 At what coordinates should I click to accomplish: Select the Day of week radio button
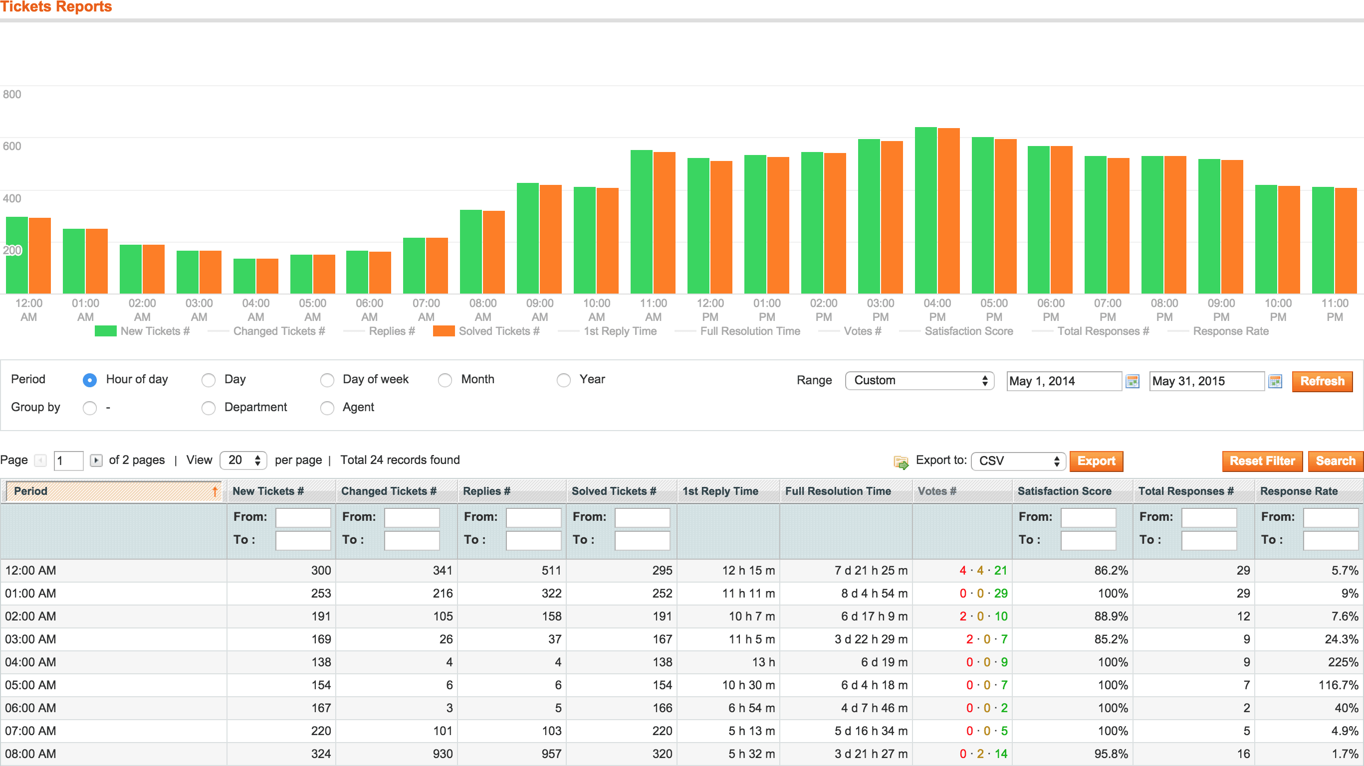(327, 380)
